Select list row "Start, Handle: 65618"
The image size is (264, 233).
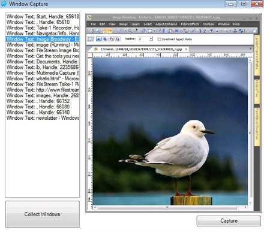click(x=43, y=17)
